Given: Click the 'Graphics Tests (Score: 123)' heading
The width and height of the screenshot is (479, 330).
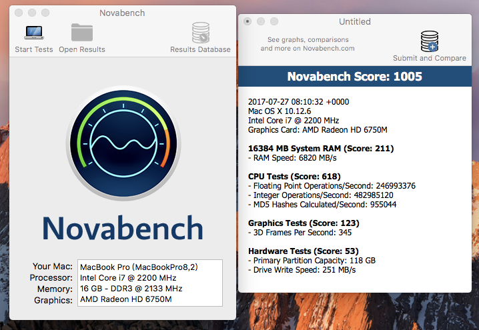Looking at the screenshot, I should tap(304, 223).
